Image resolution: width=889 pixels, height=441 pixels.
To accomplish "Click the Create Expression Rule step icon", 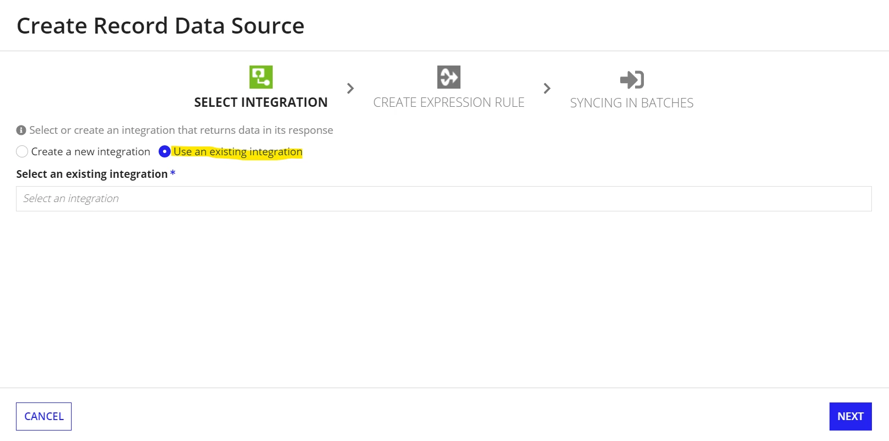I will tap(449, 77).
